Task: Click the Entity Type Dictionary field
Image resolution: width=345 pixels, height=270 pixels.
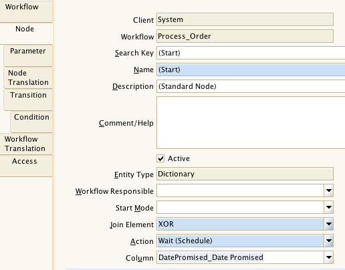Action: click(245, 174)
